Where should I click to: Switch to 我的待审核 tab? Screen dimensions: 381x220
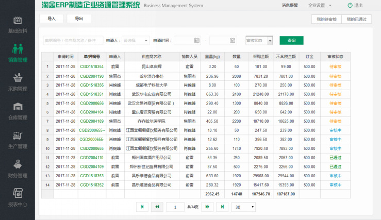pos(326,19)
